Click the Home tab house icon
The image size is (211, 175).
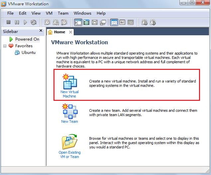(50, 32)
